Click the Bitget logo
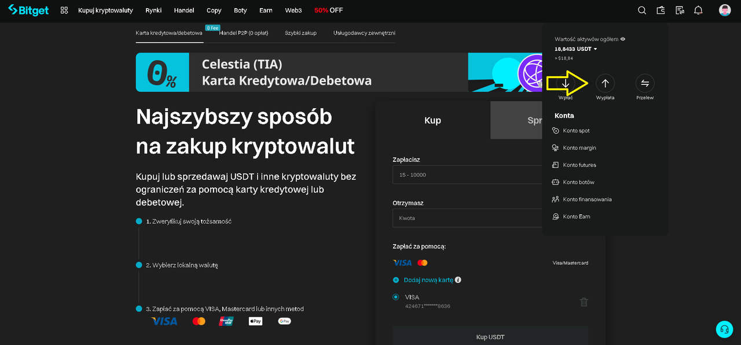The width and height of the screenshot is (741, 345). (x=28, y=10)
